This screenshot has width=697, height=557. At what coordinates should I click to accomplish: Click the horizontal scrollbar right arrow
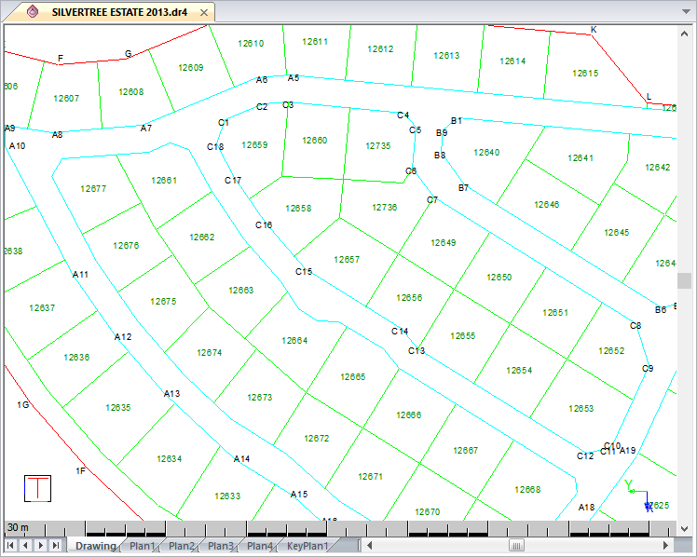pos(665,546)
